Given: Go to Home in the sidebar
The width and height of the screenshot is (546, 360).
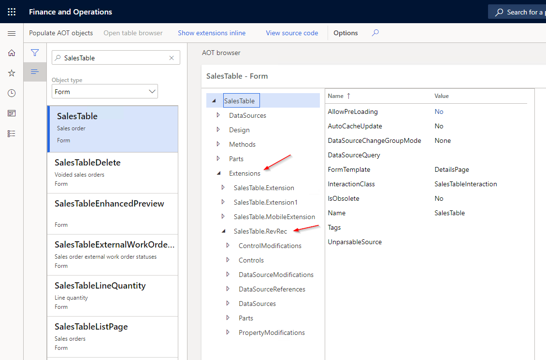Looking at the screenshot, I should pos(12,53).
